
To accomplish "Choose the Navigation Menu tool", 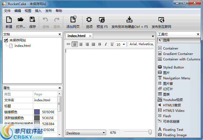I will 174,78.
